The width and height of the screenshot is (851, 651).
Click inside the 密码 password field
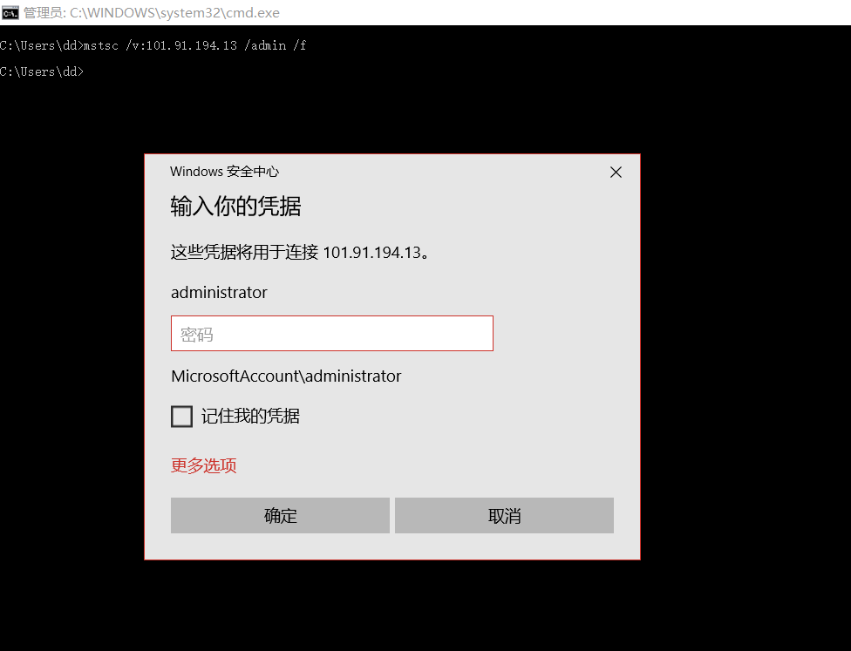coord(331,333)
